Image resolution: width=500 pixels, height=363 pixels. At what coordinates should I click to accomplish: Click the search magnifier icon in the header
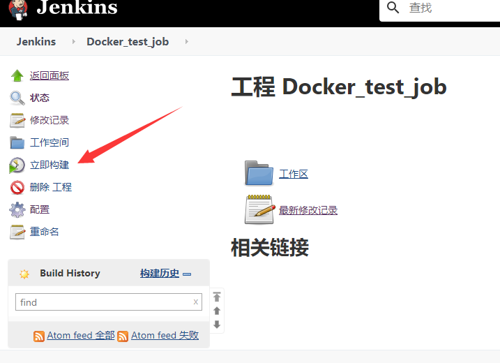[393, 8]
